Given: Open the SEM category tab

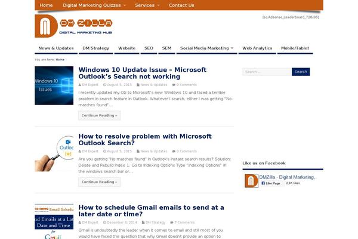Looking at the screenshot, I should pos(166,48).
